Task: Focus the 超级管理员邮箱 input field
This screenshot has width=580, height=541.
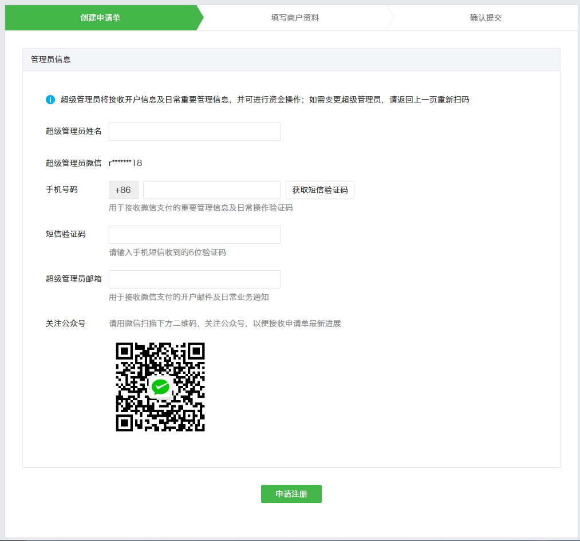Action: coord(195,279)
